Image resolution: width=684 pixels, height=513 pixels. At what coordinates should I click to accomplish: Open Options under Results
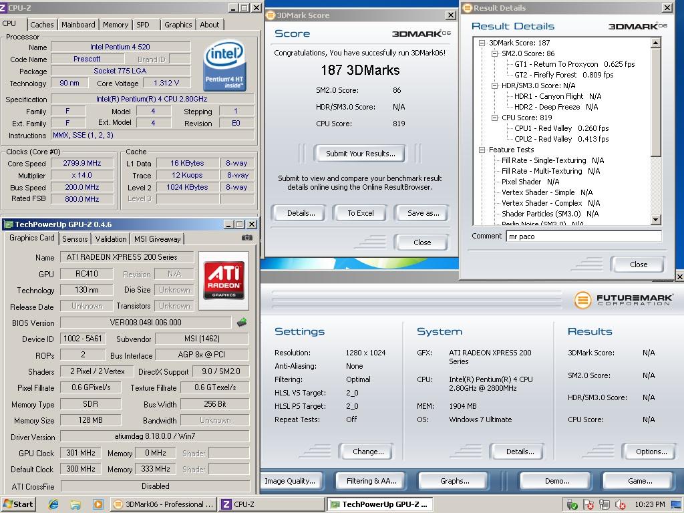pyautogui.click(x=650, y=452)
